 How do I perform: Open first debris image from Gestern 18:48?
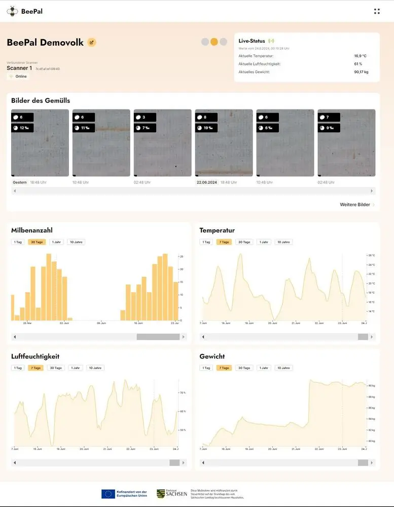pyautogui.click(x=40, y=143)
